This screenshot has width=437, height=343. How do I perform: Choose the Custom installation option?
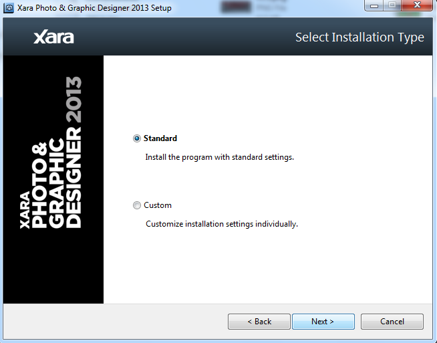click(x=136, y=205)
